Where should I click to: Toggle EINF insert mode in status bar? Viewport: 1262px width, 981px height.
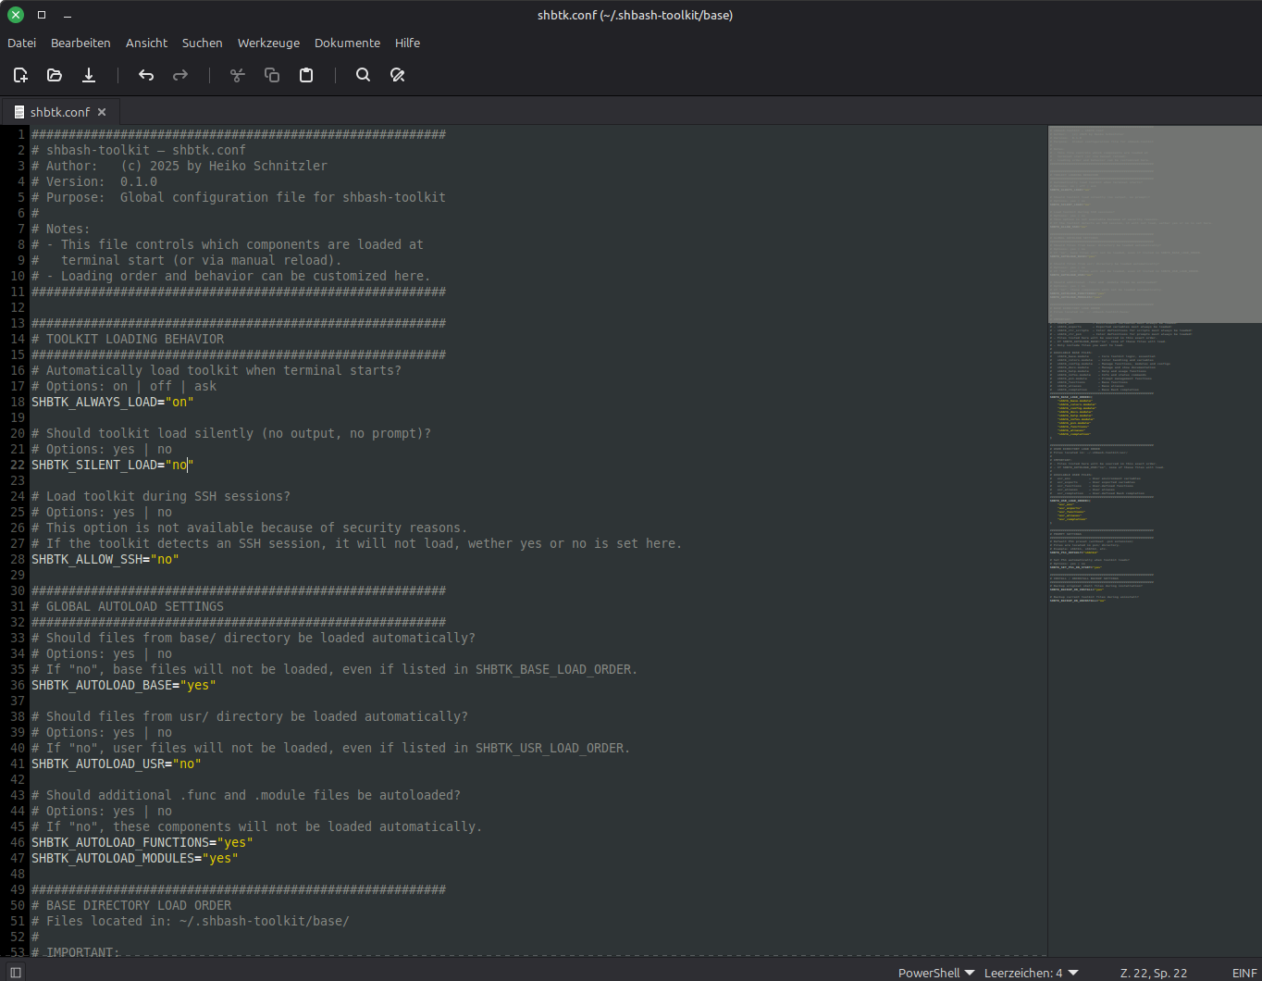[1244, 973]
